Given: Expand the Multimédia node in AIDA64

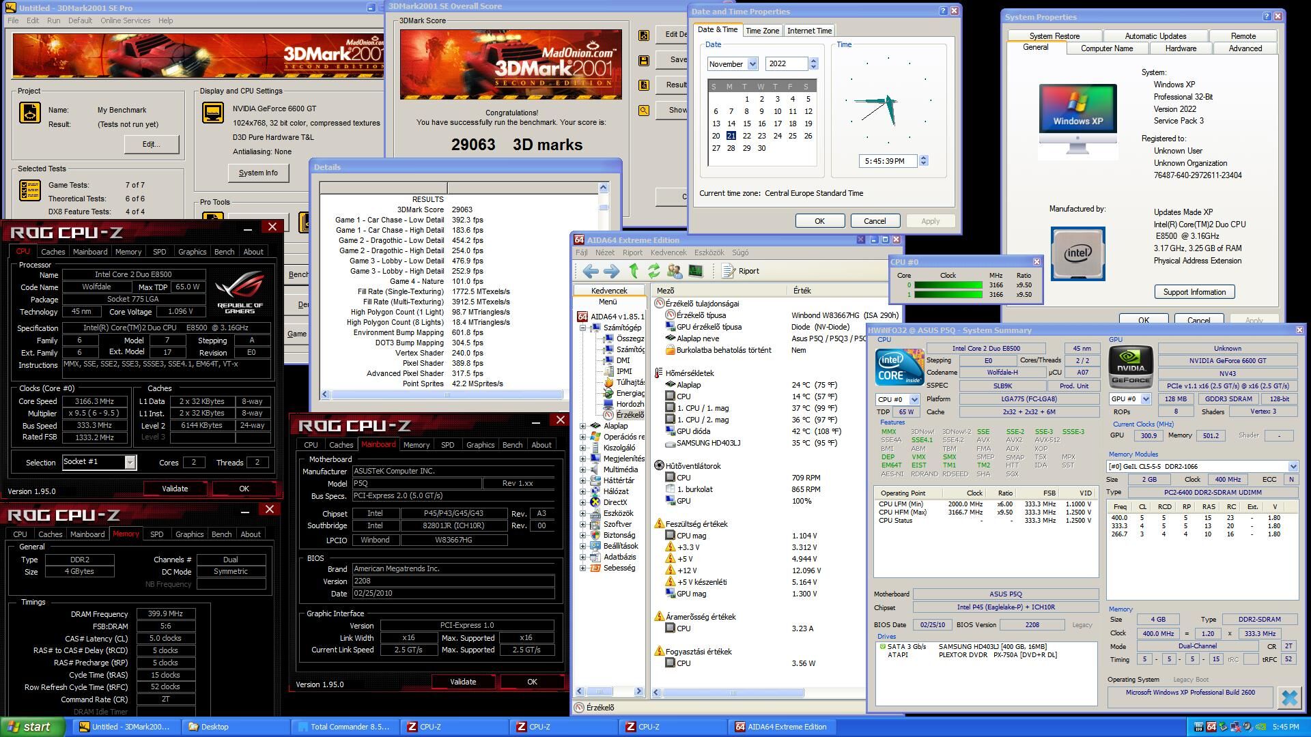Looking at the screenshot, I should click(583, 469).
